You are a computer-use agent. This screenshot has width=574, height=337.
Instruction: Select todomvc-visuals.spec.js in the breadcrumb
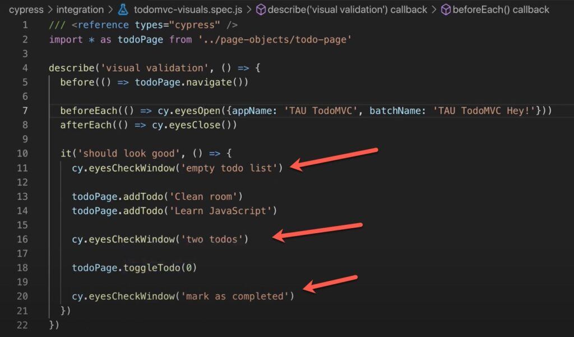[188, 10]
